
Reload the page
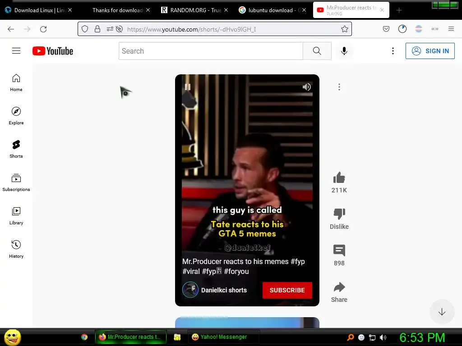[x=43, y=29]
